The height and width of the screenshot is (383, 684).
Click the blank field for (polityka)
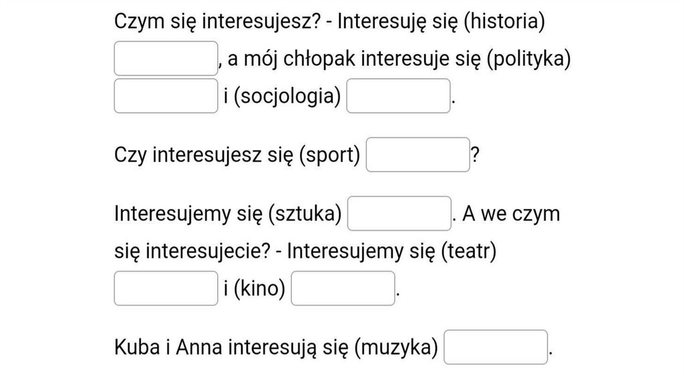(x=166, y=96)
